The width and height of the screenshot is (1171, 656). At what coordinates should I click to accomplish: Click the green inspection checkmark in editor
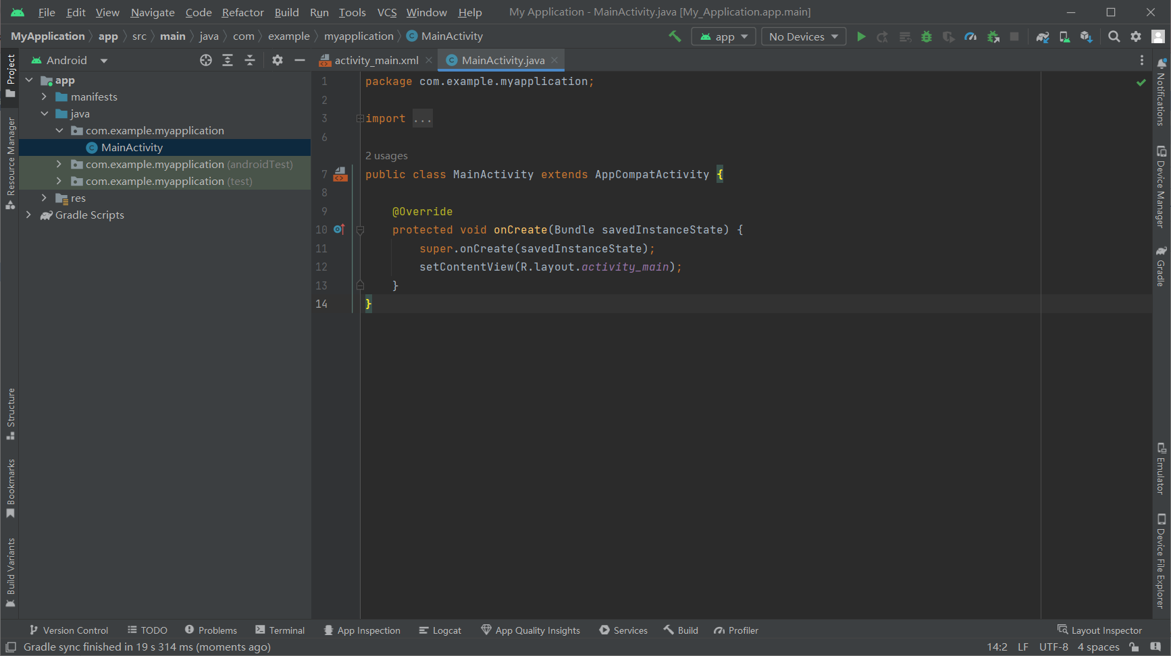click(x=1141, y=82)
